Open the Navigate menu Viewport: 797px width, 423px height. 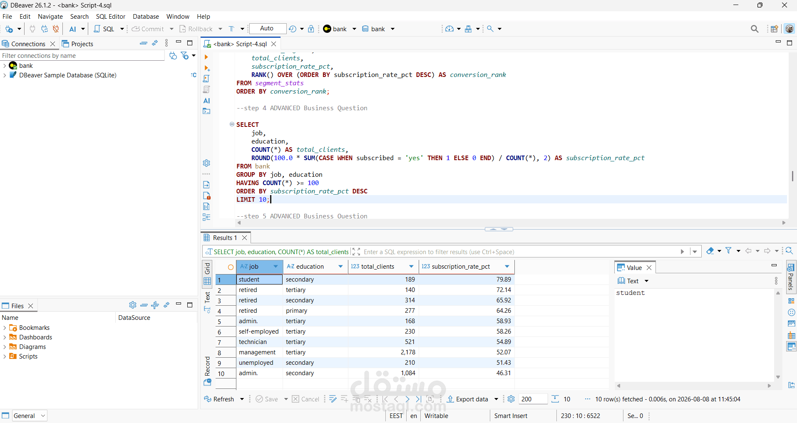tap(50, 17)
